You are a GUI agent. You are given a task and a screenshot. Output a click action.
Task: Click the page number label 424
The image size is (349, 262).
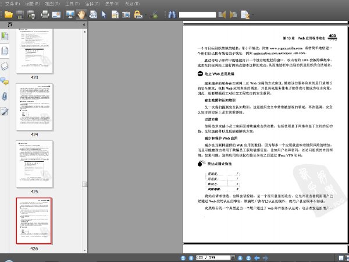click(x=34, y=134)
